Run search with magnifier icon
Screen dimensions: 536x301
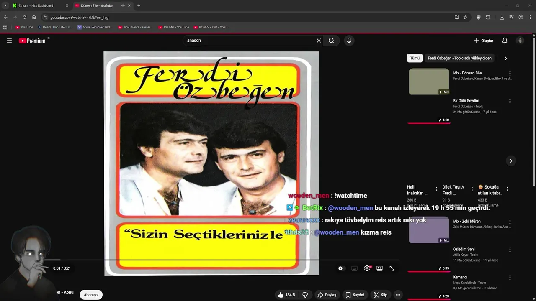pyautogui.click(x=331, y=41)
